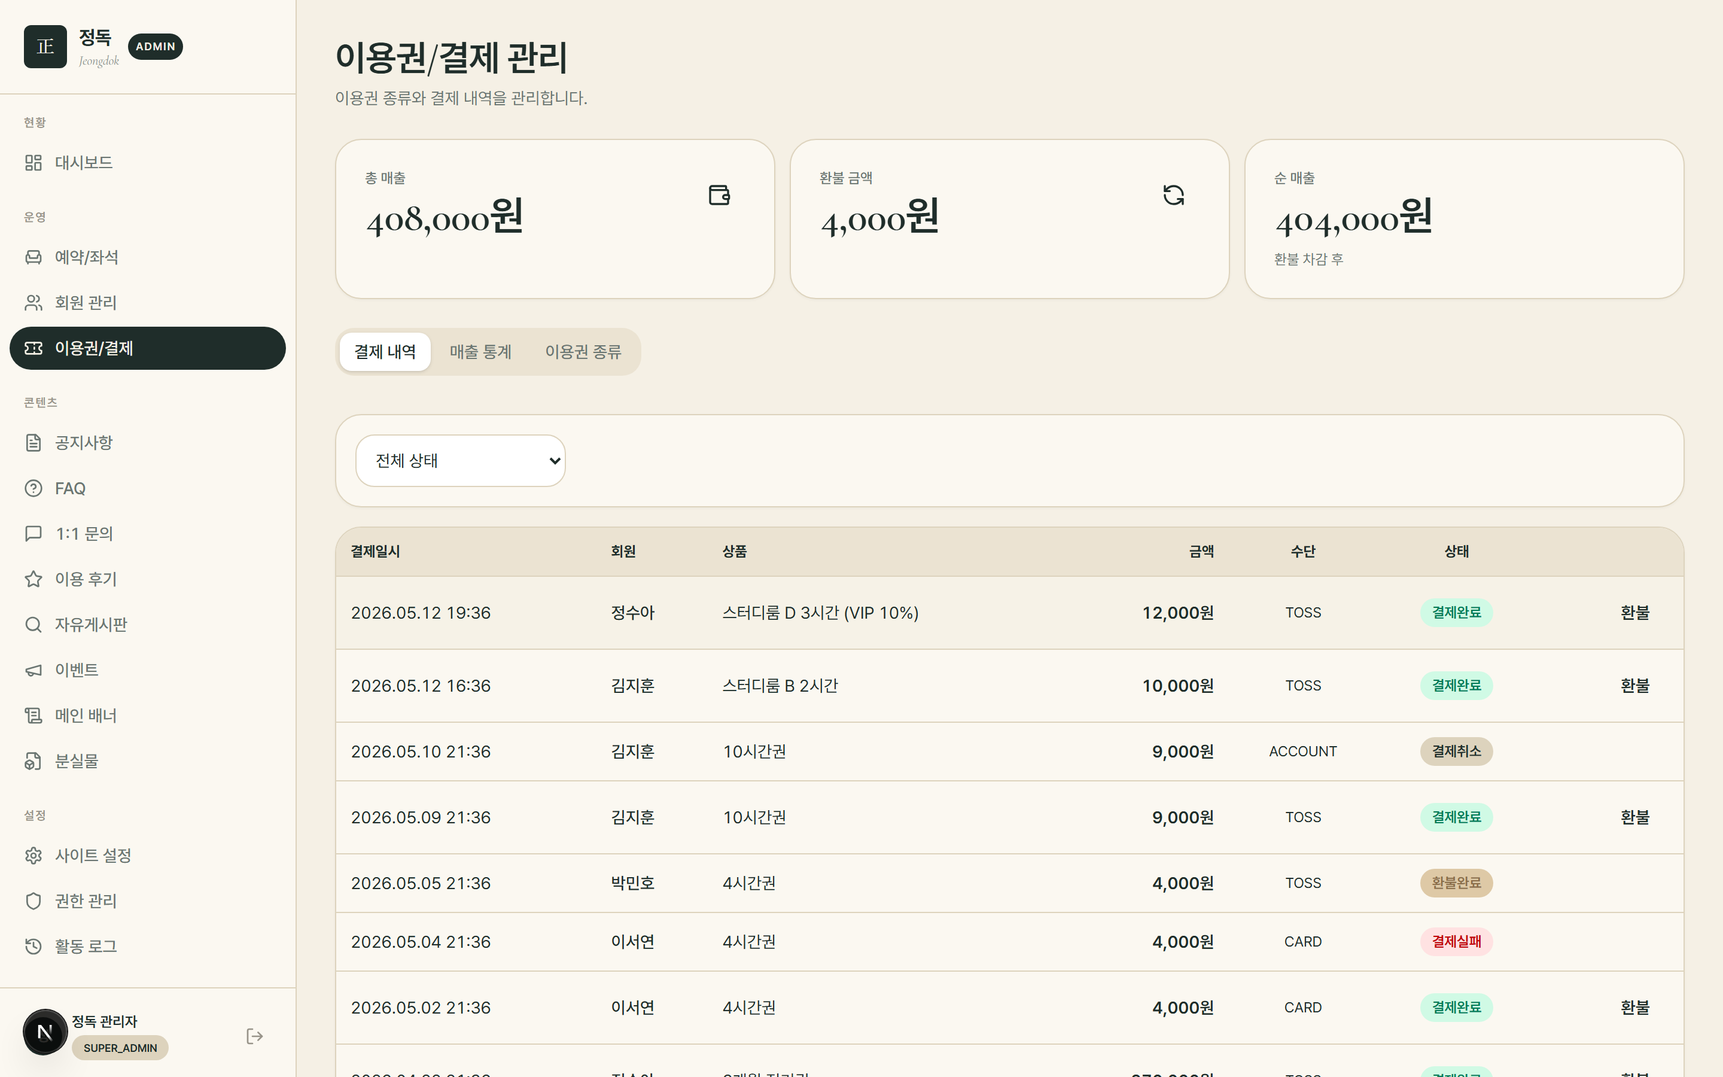Click the 이용권/결제 ticket icon
The height and width of the screenshot is (1077, 1723).
34,348
